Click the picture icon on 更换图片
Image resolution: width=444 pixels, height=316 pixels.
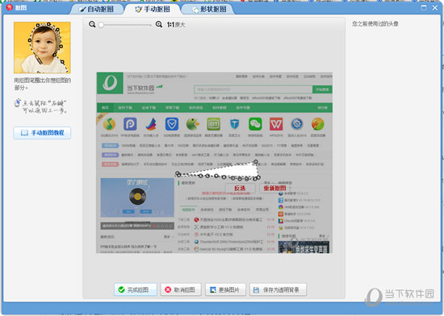213,289
